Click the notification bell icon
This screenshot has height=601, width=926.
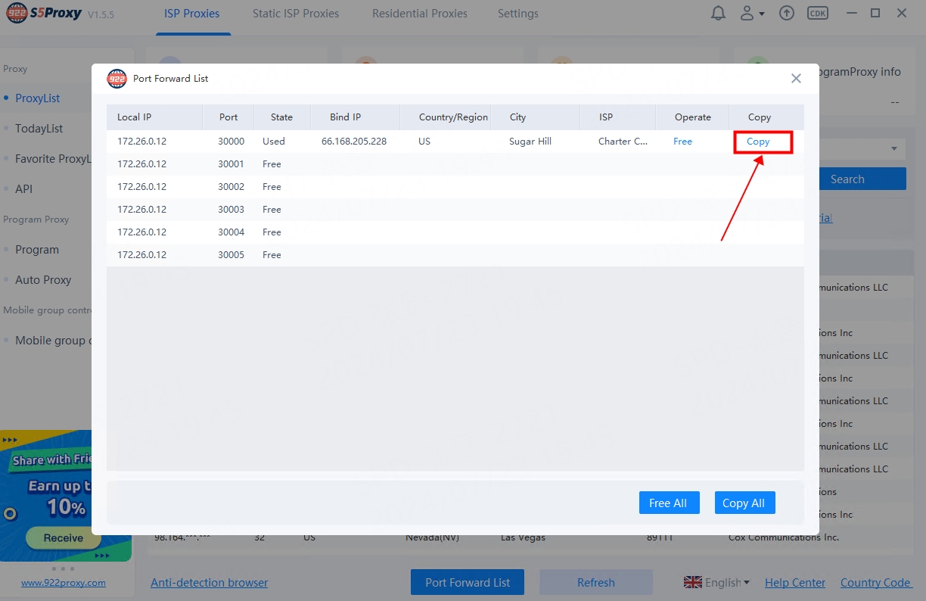click(717, 14)
